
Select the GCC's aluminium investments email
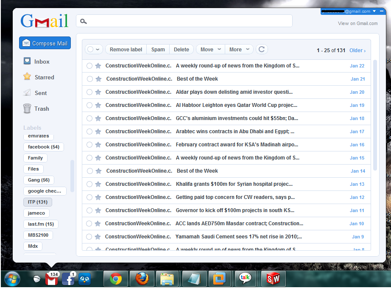pyautogui.click(x=89, y=118)
